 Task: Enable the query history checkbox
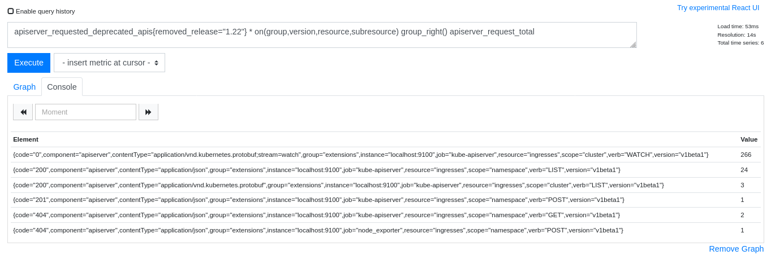click(11, 11)
